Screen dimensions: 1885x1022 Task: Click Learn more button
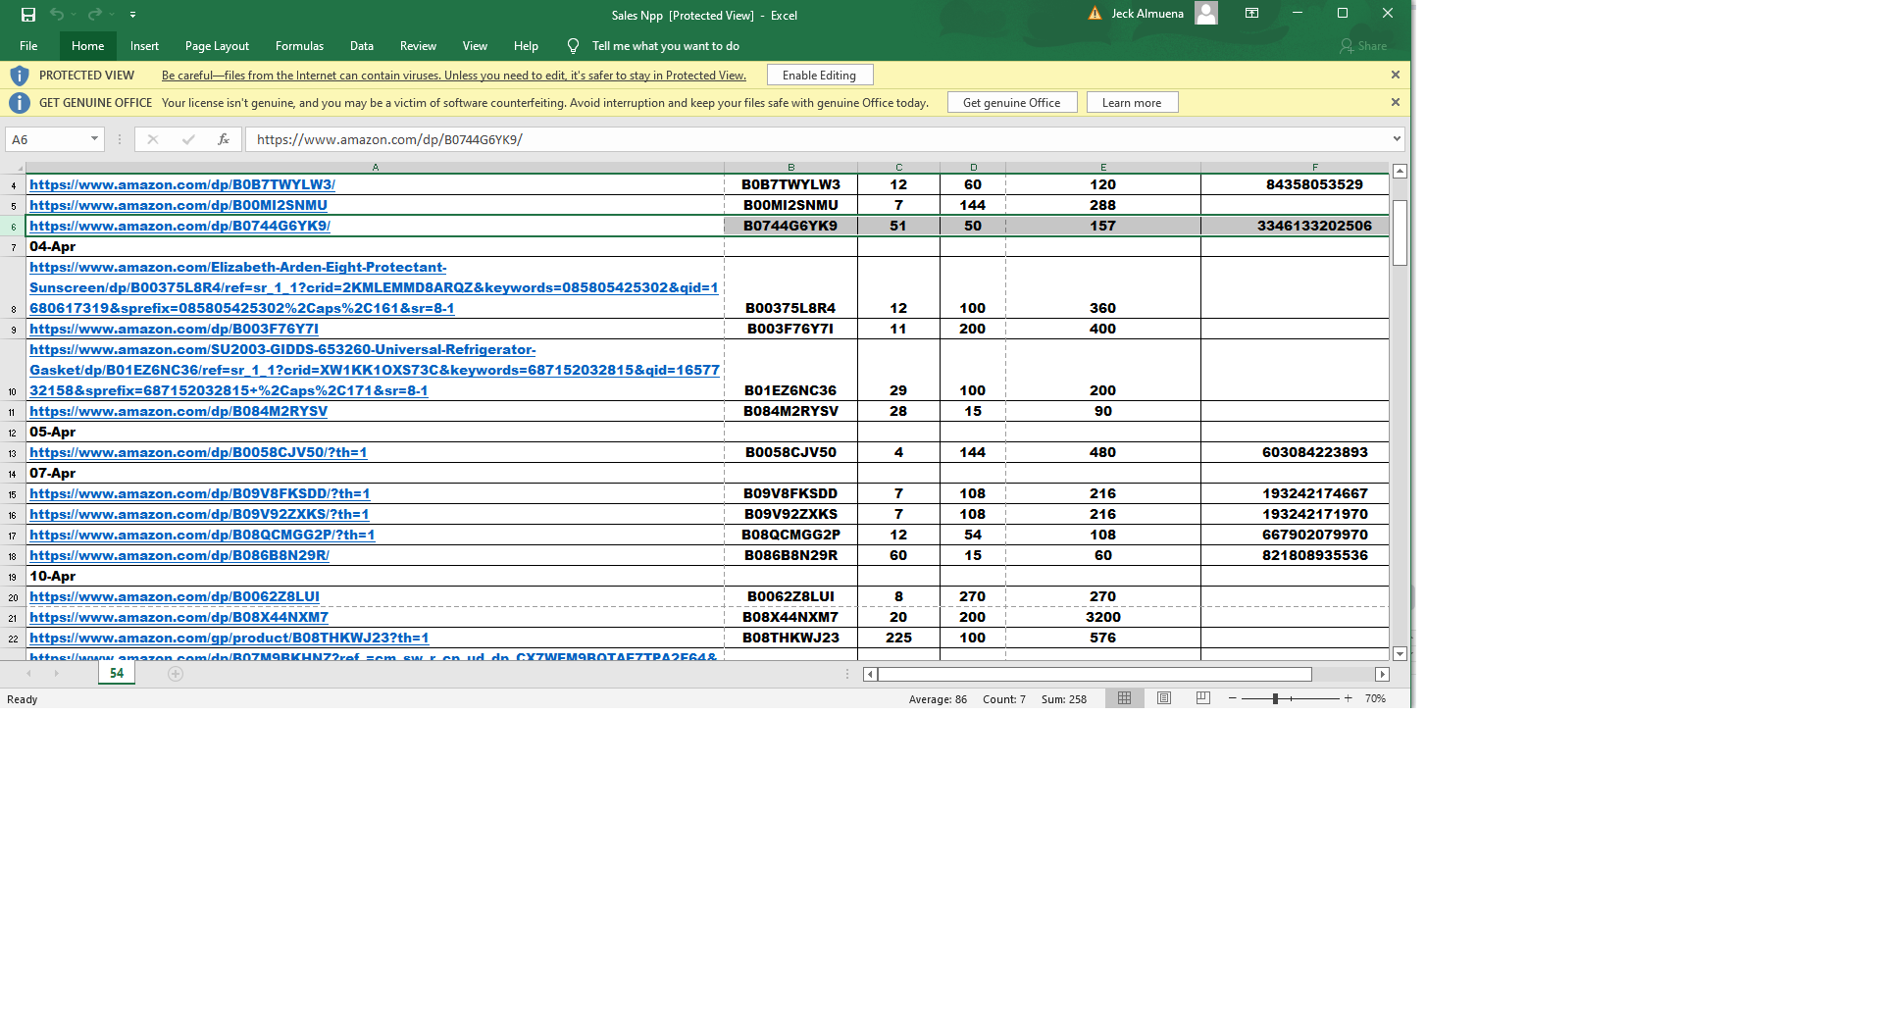(1132, 103)
